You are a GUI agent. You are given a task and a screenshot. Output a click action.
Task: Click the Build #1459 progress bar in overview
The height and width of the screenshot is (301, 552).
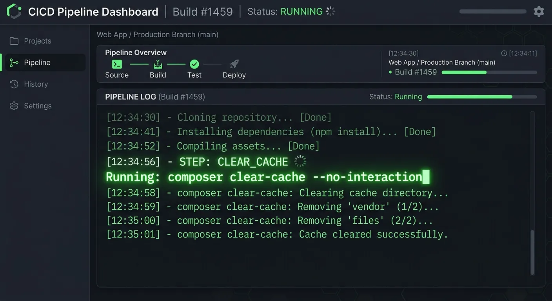(x=489, y=73)
